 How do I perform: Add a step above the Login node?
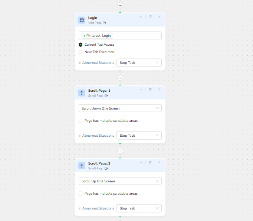click(120, 5)
